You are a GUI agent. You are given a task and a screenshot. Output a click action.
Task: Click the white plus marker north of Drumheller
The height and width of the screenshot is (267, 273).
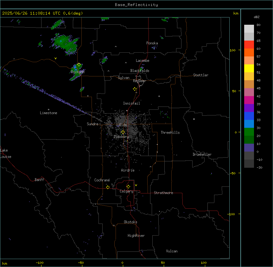(x=194, y=119)
